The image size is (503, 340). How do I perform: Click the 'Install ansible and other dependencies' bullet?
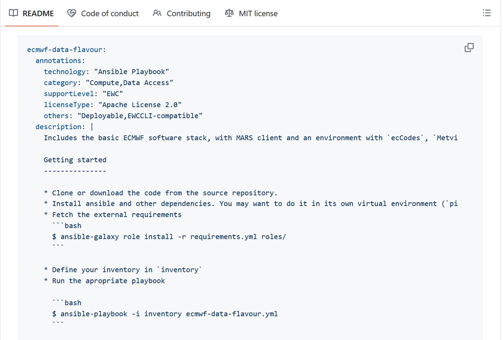251,204
